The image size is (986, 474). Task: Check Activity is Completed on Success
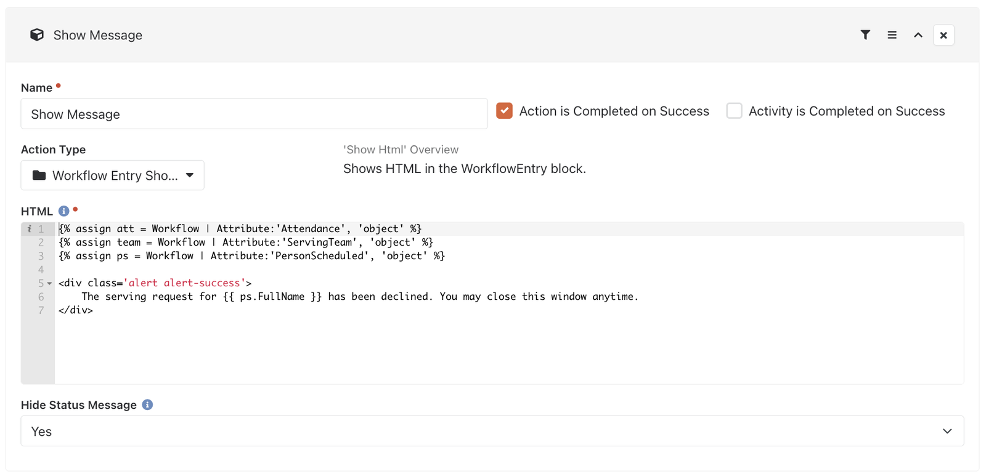[734, 111]
